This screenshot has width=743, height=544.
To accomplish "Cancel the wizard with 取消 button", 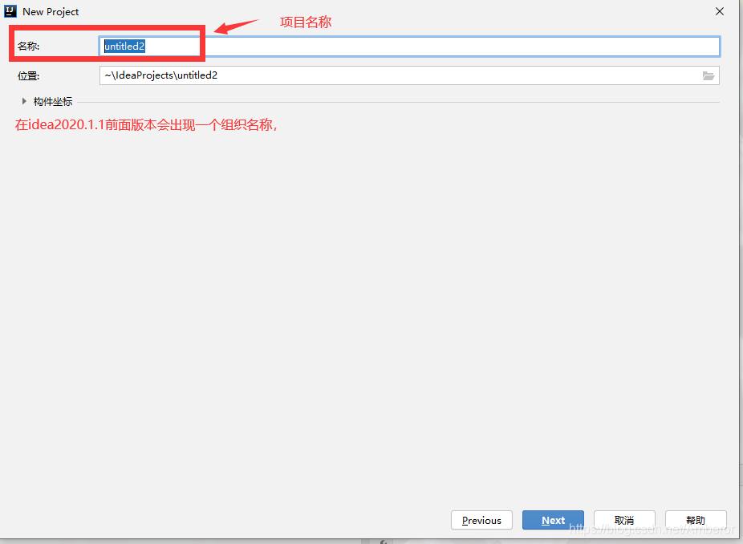I will point(624,520).
